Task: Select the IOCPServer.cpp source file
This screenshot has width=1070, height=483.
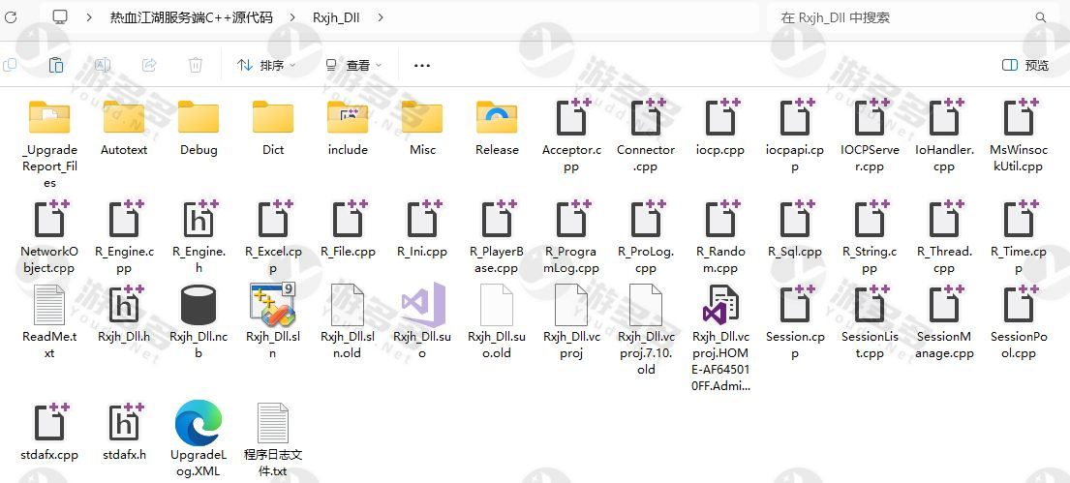Action: [869, 119]
